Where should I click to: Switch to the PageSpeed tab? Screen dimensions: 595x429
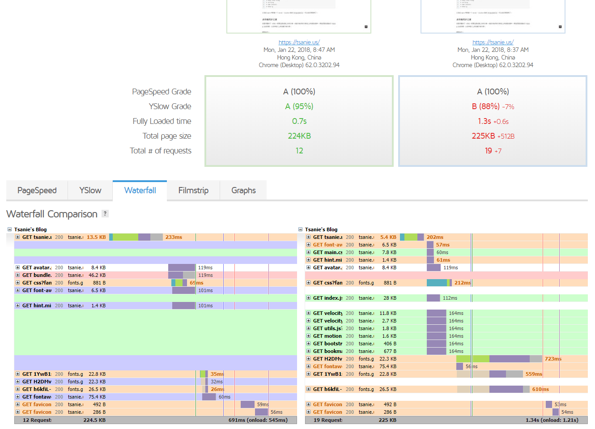pos(37,190)
